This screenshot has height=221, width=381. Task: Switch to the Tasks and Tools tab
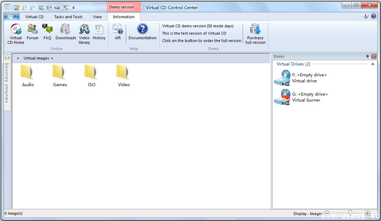click(68, 17)
